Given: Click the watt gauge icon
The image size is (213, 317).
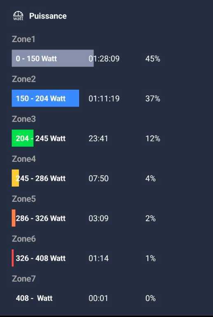Looking at the screenshot, I should (x=18, y=16).
